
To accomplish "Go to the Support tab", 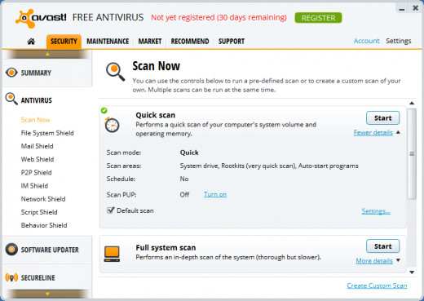I will 232,42.
